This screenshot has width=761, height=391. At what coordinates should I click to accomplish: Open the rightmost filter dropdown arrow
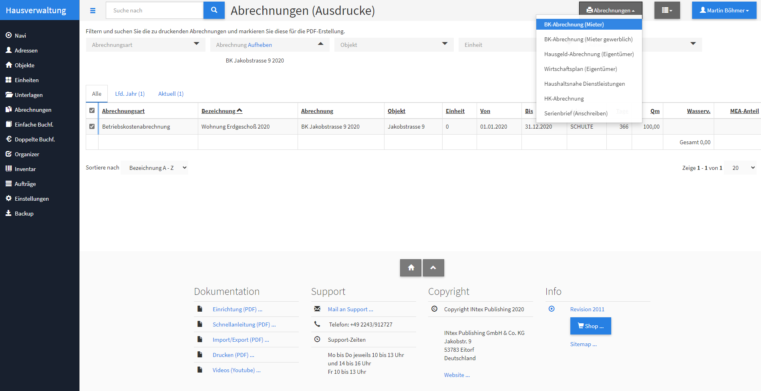693,44
